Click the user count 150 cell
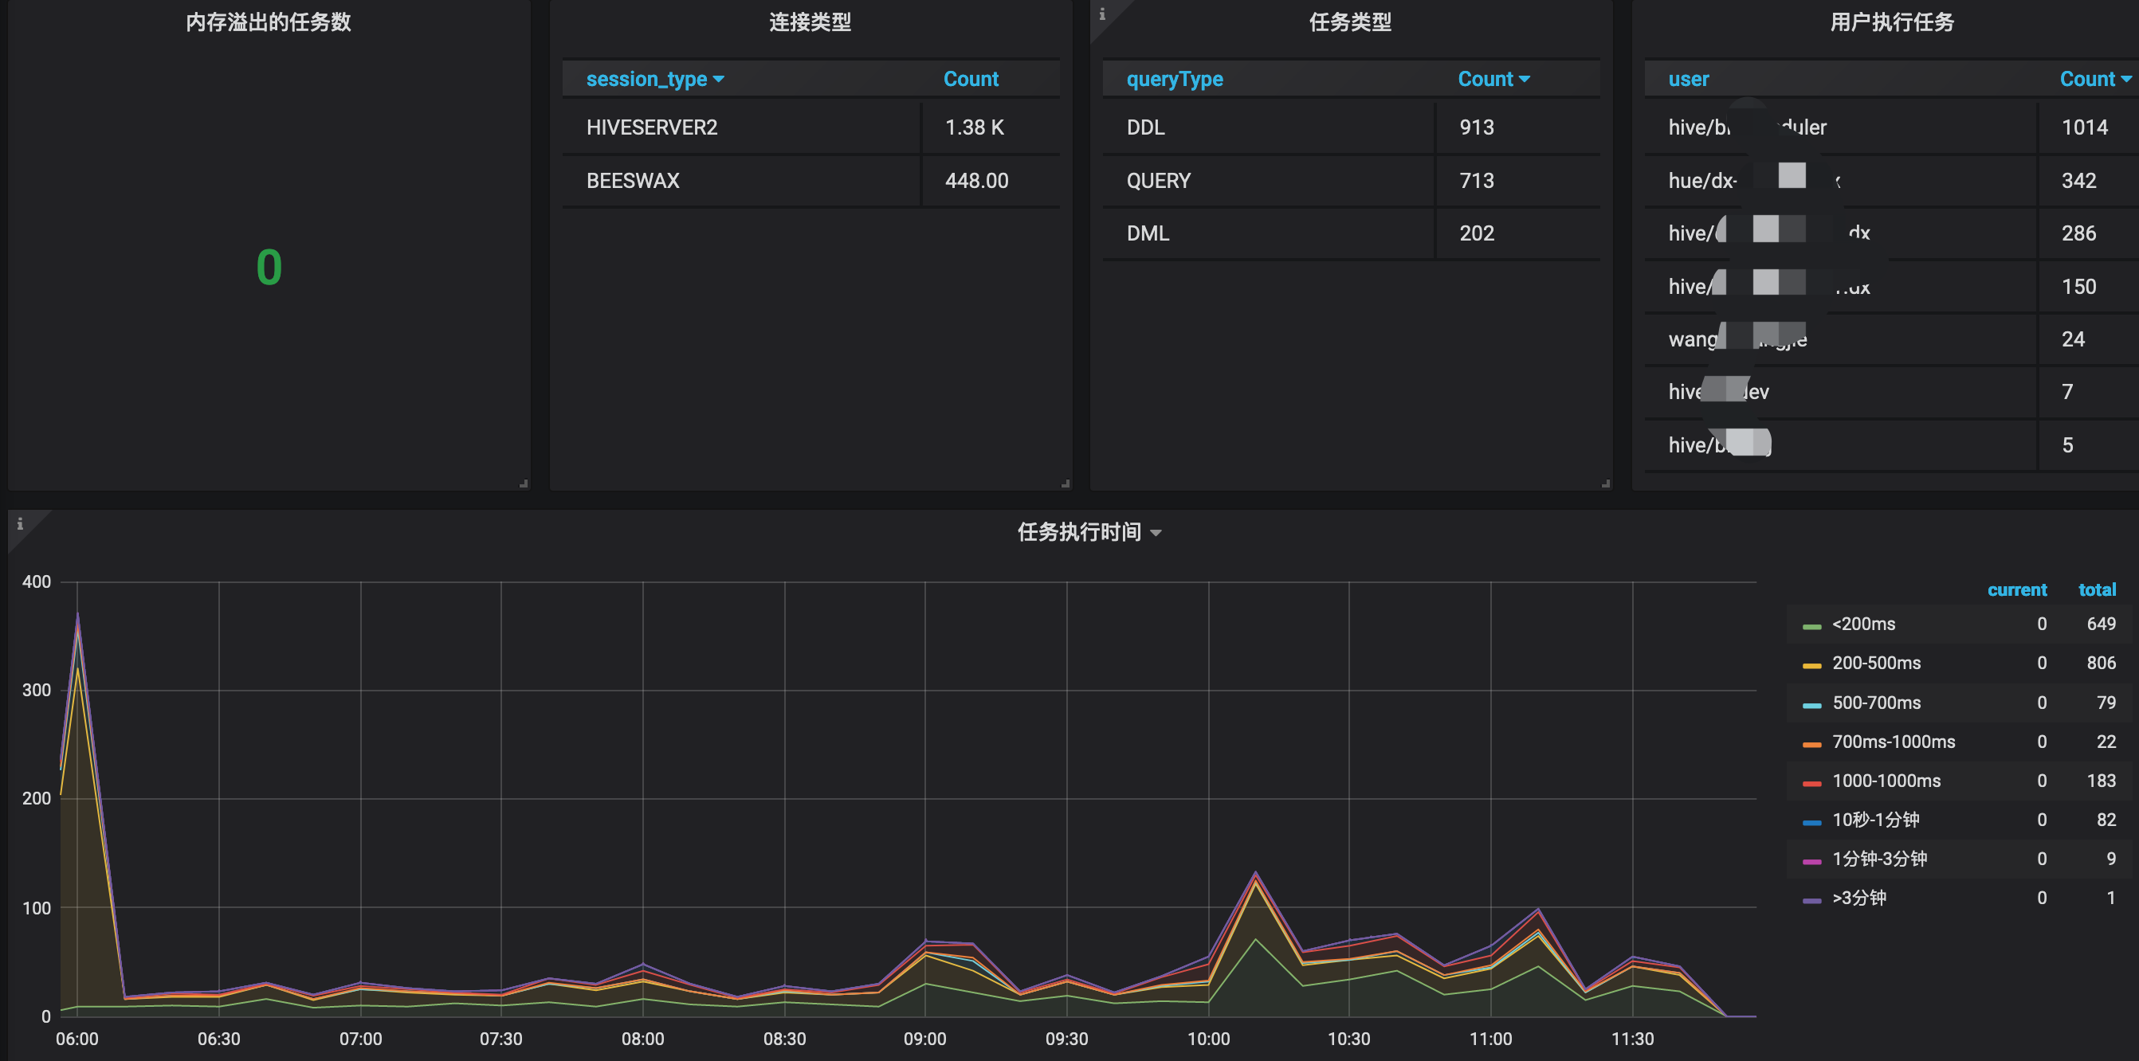Viewport: 2139px width, 1061px height. (x=2087, y=287)
